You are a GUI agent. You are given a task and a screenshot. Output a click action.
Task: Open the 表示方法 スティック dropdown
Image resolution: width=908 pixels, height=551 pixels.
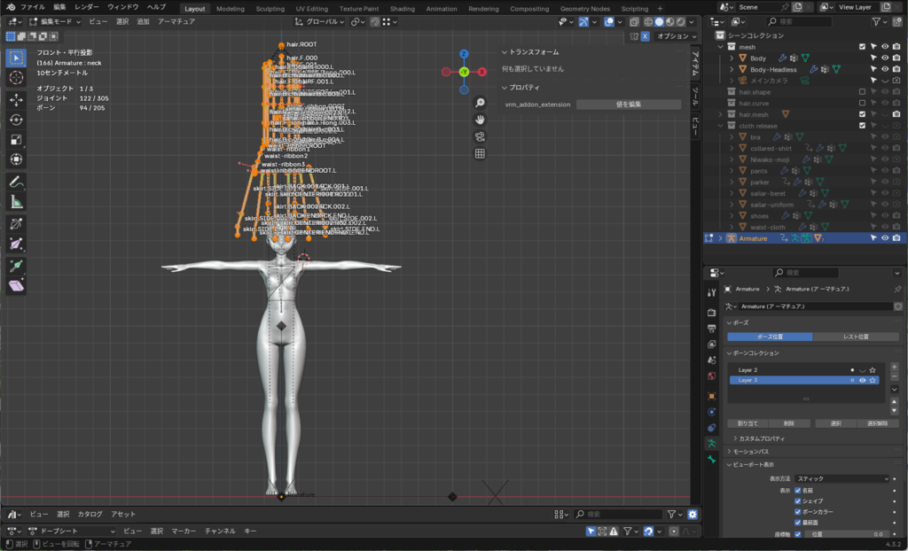(x=841, y=478)
